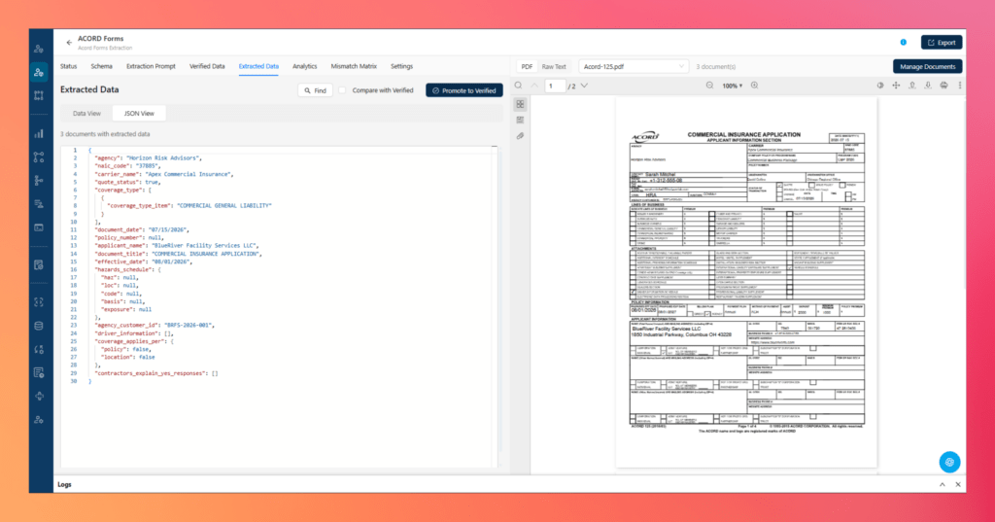Switch viewer to Raw Text
Image resolution: width=995 pixels, height=522 pixels.
coord(554,67)
